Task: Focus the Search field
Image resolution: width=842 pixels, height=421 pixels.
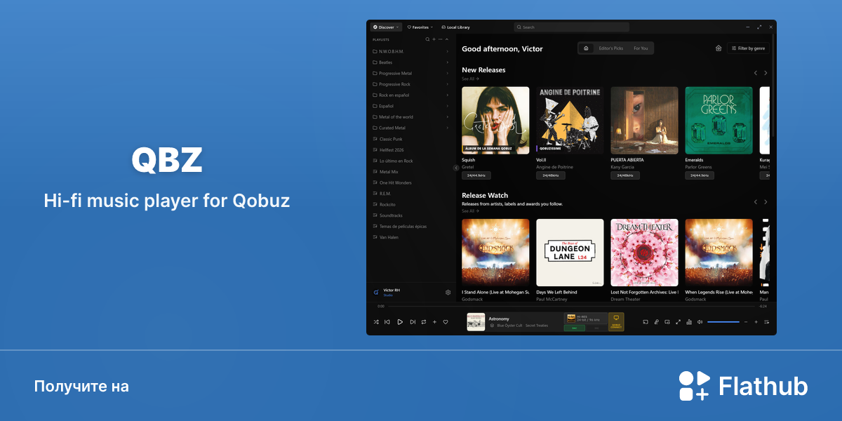Action: coord(572,27)
